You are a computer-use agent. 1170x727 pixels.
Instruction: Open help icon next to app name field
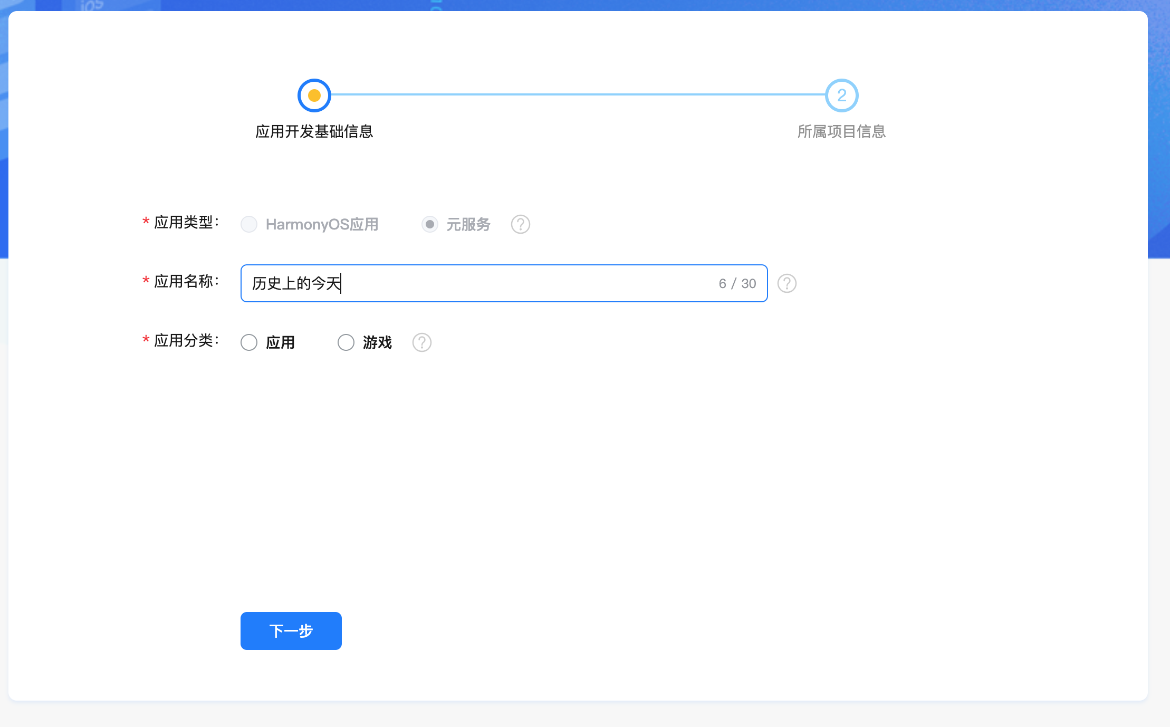pos(787,283)
